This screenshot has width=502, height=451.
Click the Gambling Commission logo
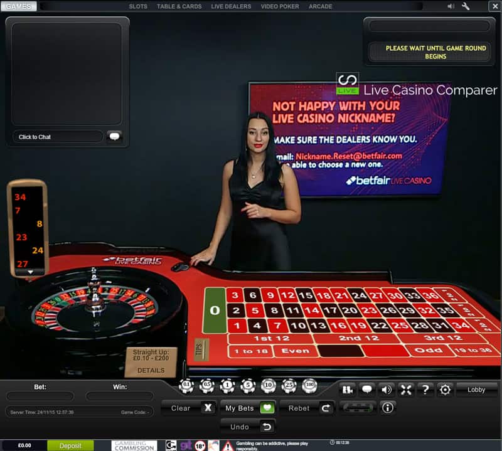134,445
